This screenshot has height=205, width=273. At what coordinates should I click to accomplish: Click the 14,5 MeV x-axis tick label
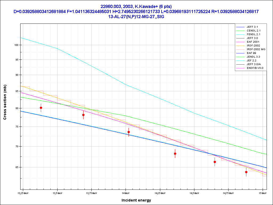pyautogui.click(x=194, y=193)
